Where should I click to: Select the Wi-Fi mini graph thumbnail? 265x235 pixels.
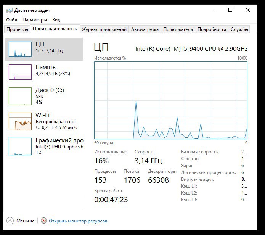pyautogui.click(x=20, y=121)
